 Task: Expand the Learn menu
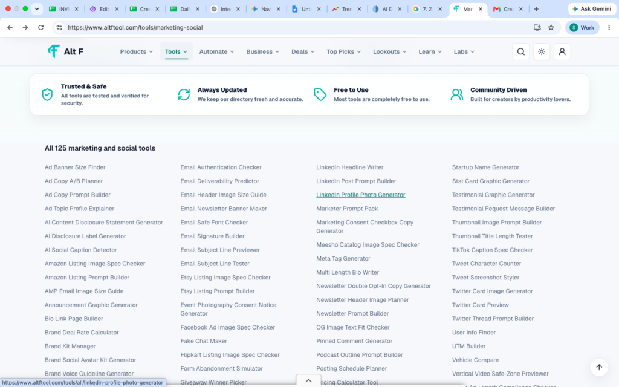[430, 52]
